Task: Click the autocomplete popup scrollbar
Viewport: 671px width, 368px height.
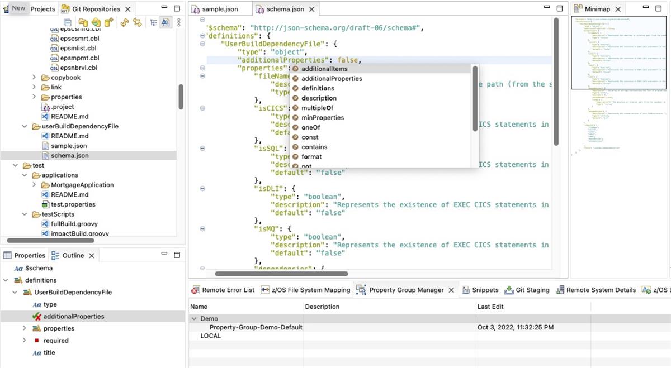Action: (475, 98)
